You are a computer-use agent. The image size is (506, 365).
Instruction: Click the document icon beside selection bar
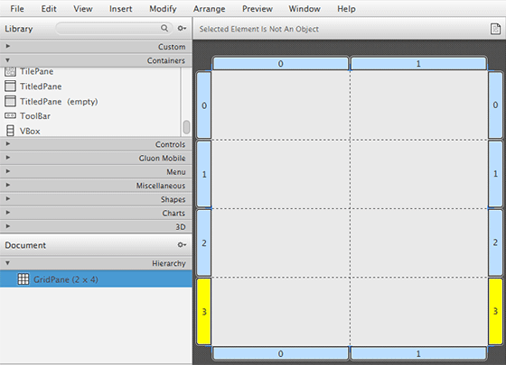495,29
